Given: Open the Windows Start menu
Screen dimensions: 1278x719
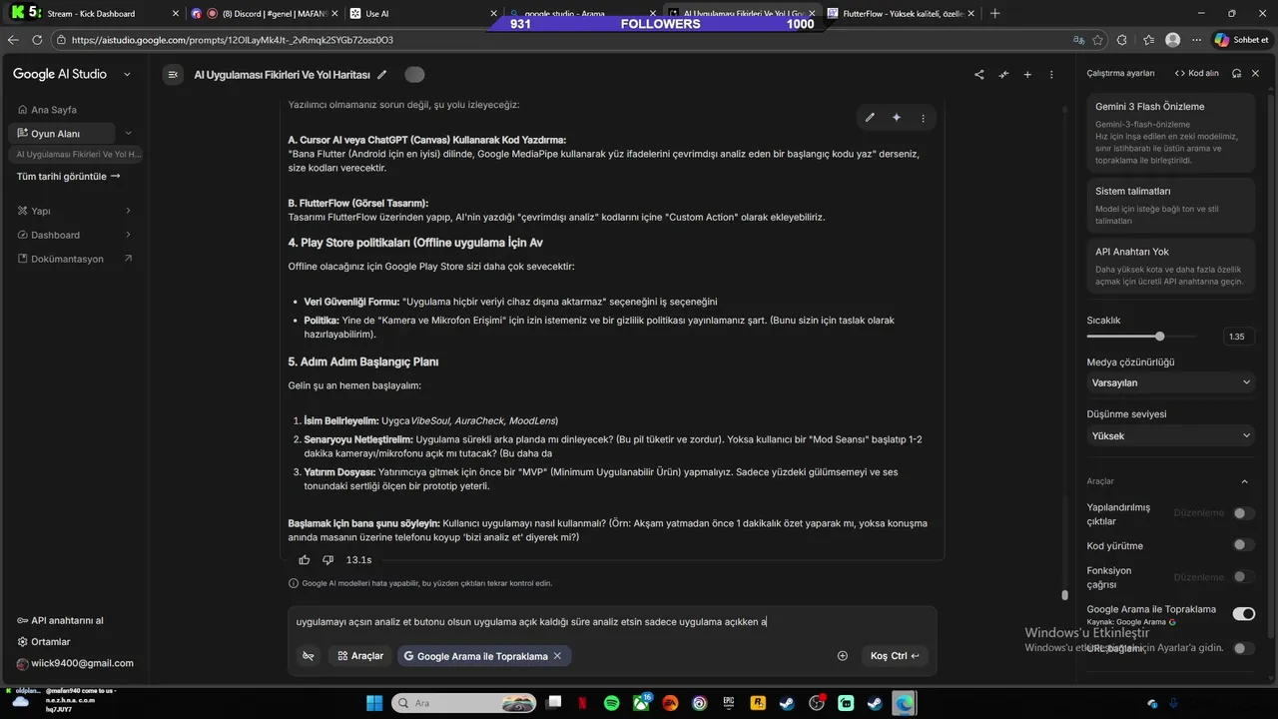Looking at the screenshot, I should [374, 703].
